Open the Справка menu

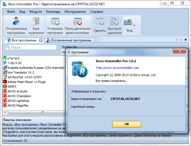click(97, 12)
